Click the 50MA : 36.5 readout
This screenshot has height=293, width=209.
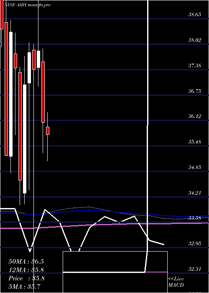coord(26,262)
